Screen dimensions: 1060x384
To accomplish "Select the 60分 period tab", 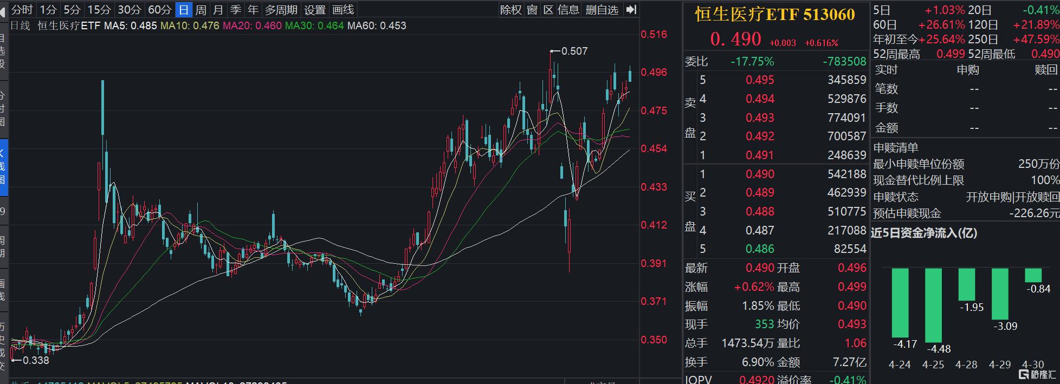I will pyautogui.click(x=160, y=9).
